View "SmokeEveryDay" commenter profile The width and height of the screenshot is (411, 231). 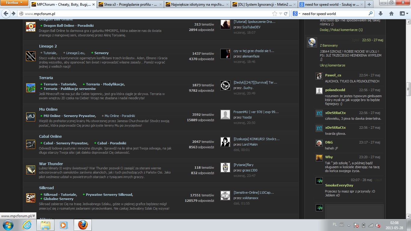[339, 185]
